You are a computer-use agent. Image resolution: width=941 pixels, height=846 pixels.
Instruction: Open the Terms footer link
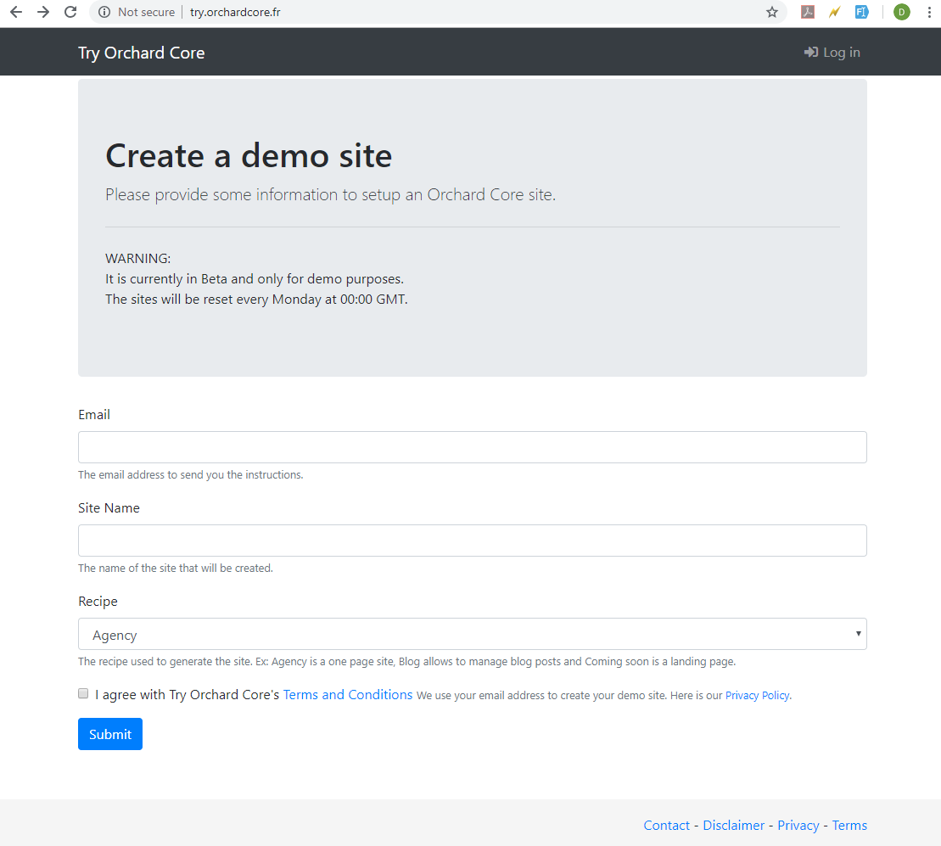click(x=849, y=826)
